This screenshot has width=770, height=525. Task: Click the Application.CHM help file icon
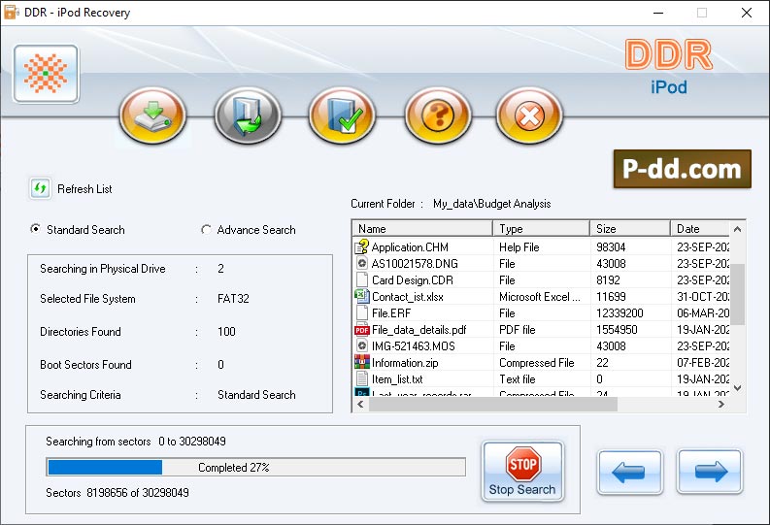click(x=362, y=246)
